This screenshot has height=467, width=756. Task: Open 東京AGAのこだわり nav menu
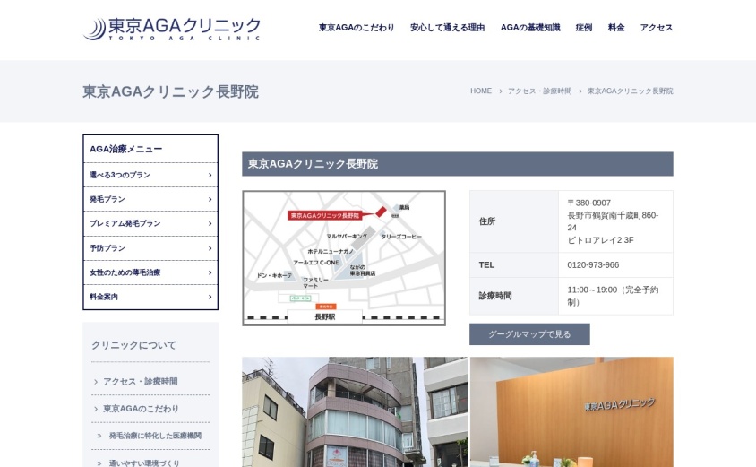(357, 28)
